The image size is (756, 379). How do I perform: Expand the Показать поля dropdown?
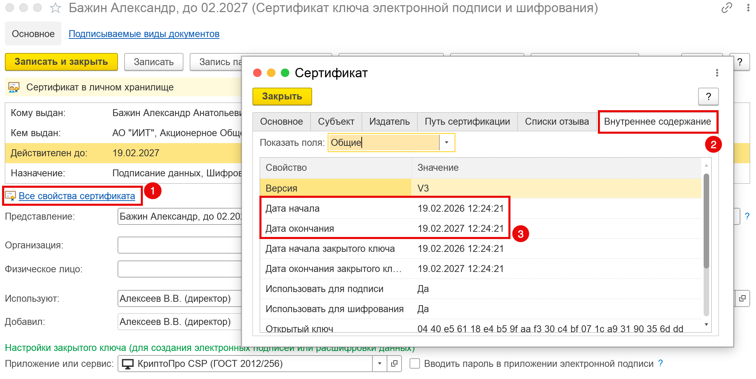pyautogui.click(x=447, y=142)
